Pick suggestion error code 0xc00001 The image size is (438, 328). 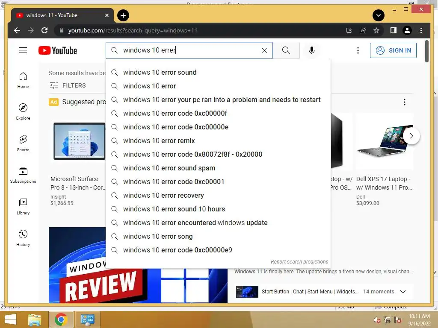[x=219, y=182]
